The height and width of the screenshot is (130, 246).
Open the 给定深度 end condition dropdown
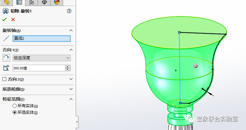point(41,58)
